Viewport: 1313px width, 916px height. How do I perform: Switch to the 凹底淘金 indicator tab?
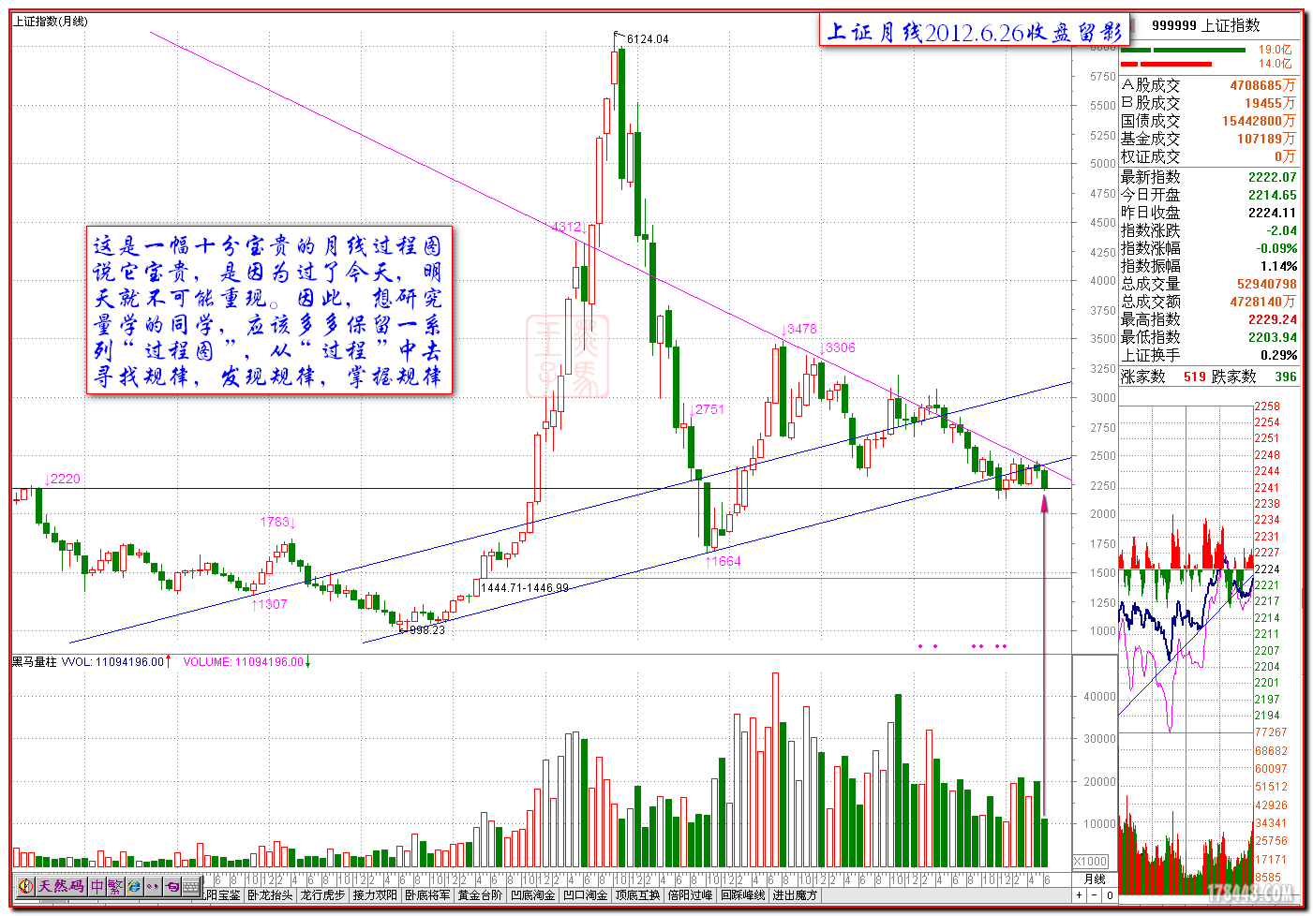tap(532, 895)
